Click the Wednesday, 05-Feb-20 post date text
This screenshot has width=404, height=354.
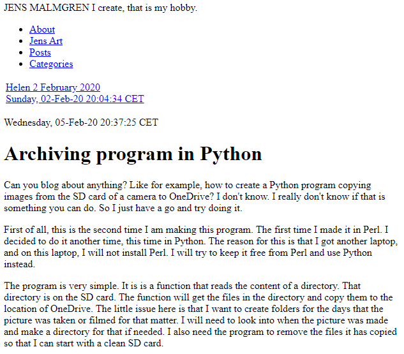coord(81,122)
